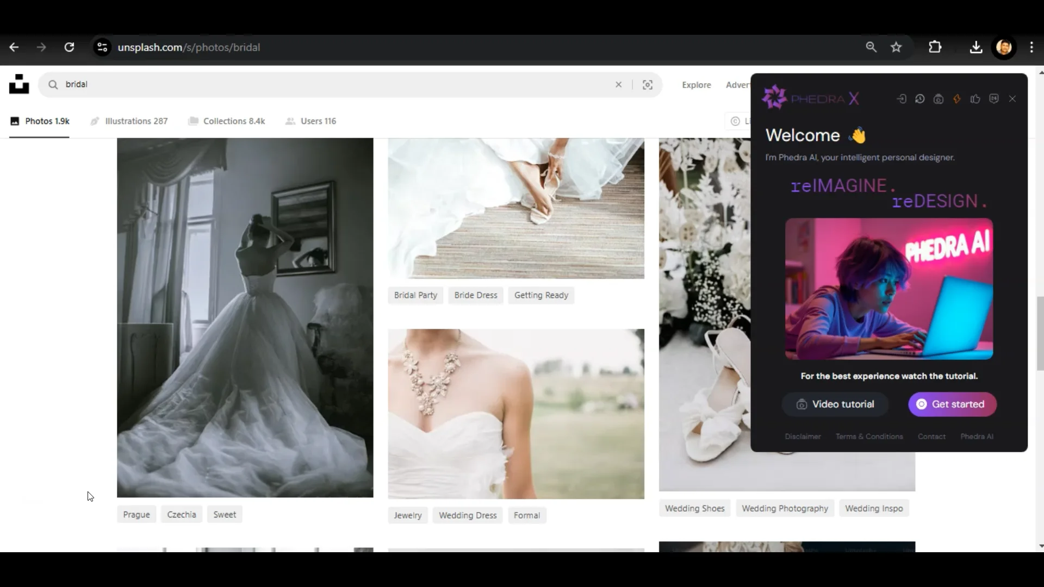Click the 24 badge icon in Phedra header
This screenshot has width=1044, height=587.
pos(994,99)
